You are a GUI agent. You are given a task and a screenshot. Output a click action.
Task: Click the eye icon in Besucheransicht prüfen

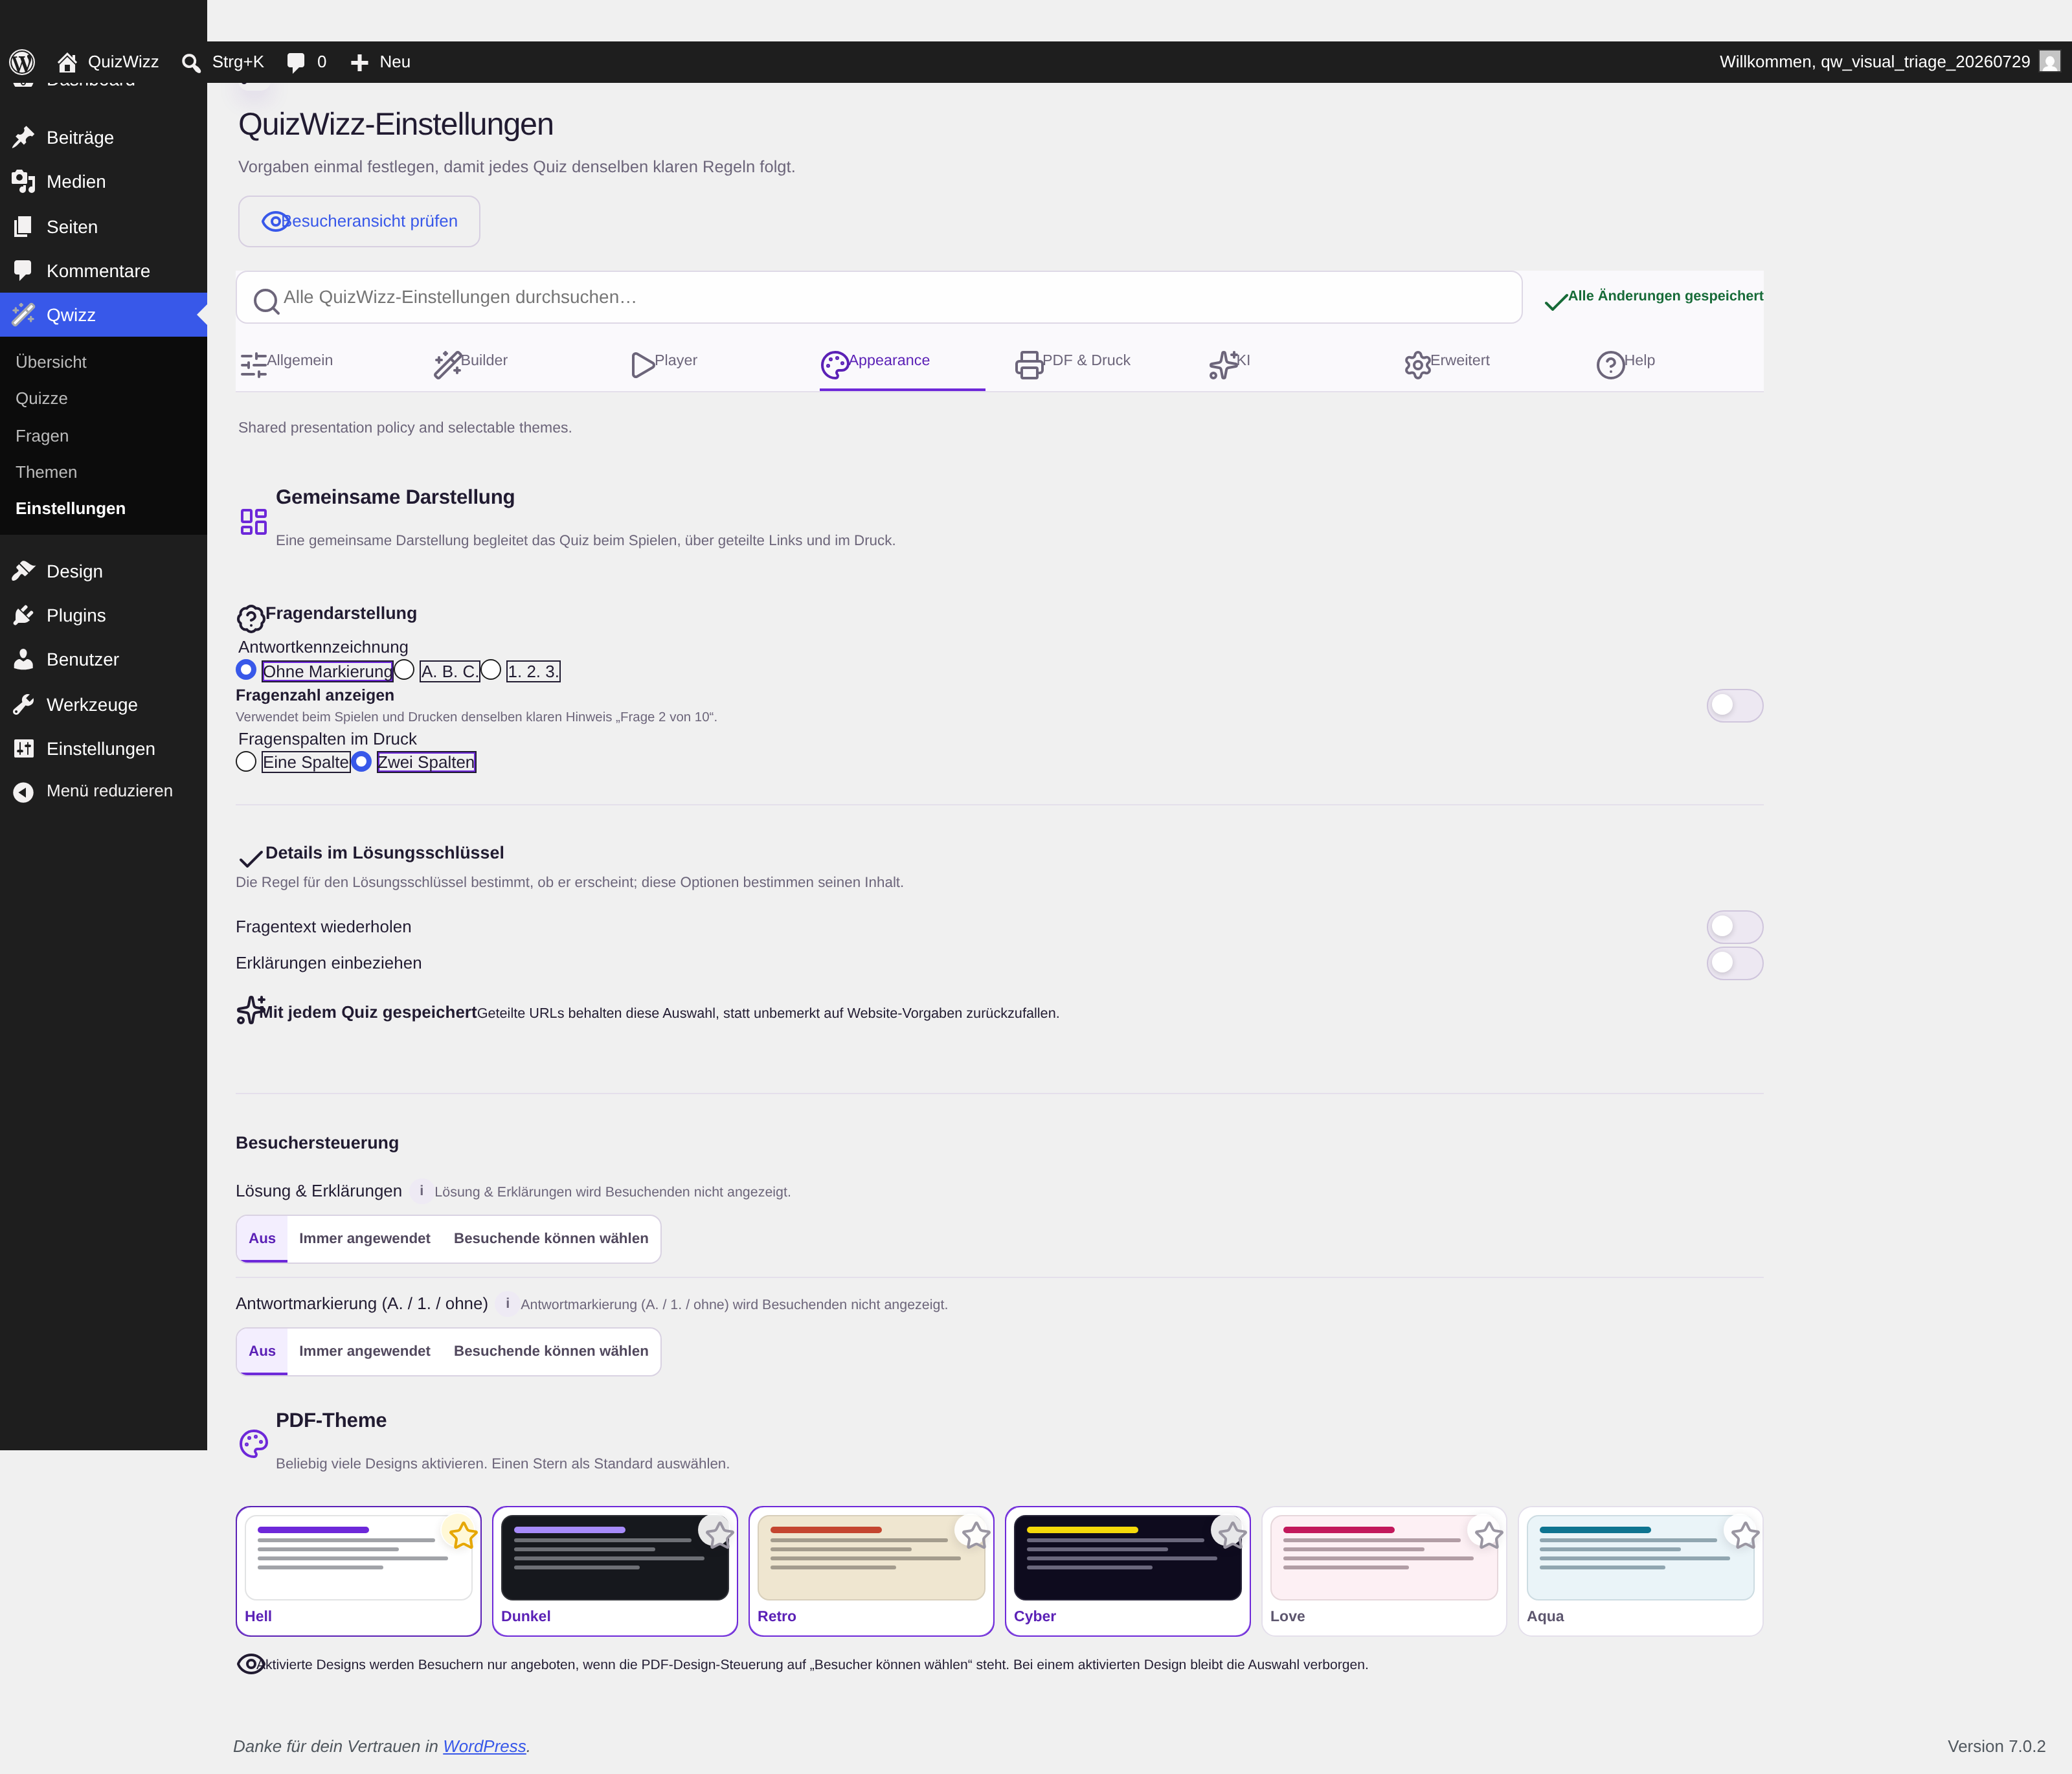click(275, 221)
